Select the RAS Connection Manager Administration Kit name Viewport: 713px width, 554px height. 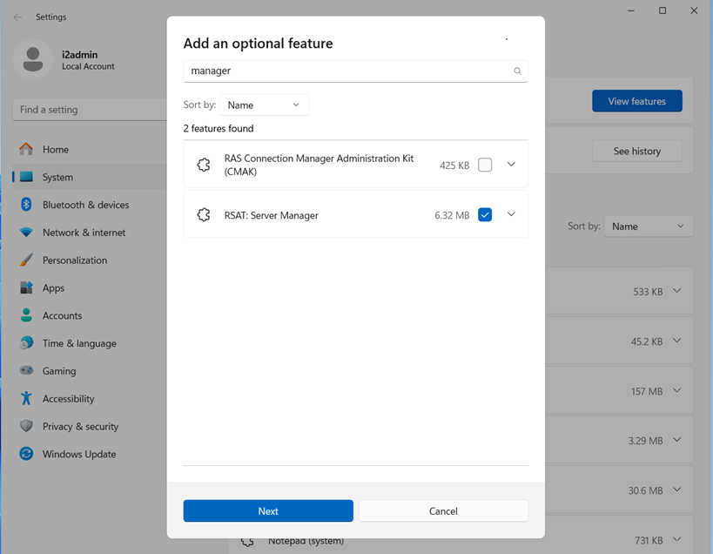319,165
